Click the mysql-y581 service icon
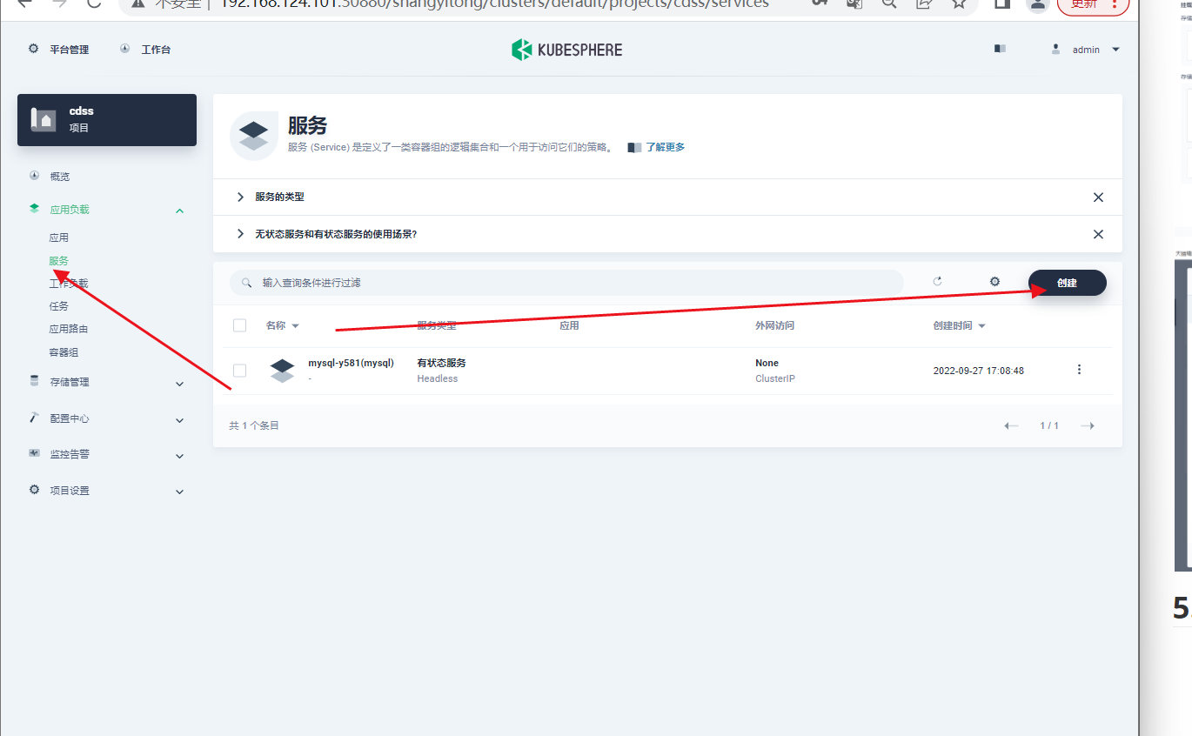 283,370
